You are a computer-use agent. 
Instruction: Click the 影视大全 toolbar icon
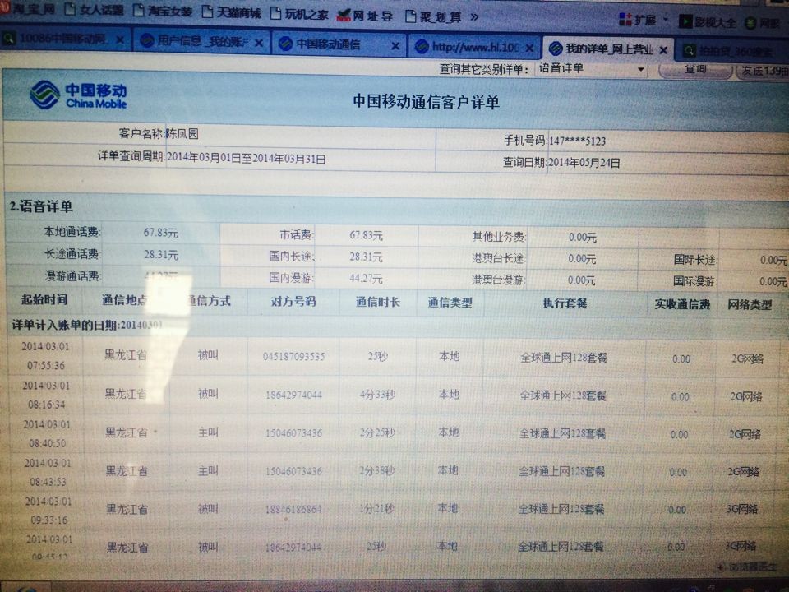click(708, 21)
